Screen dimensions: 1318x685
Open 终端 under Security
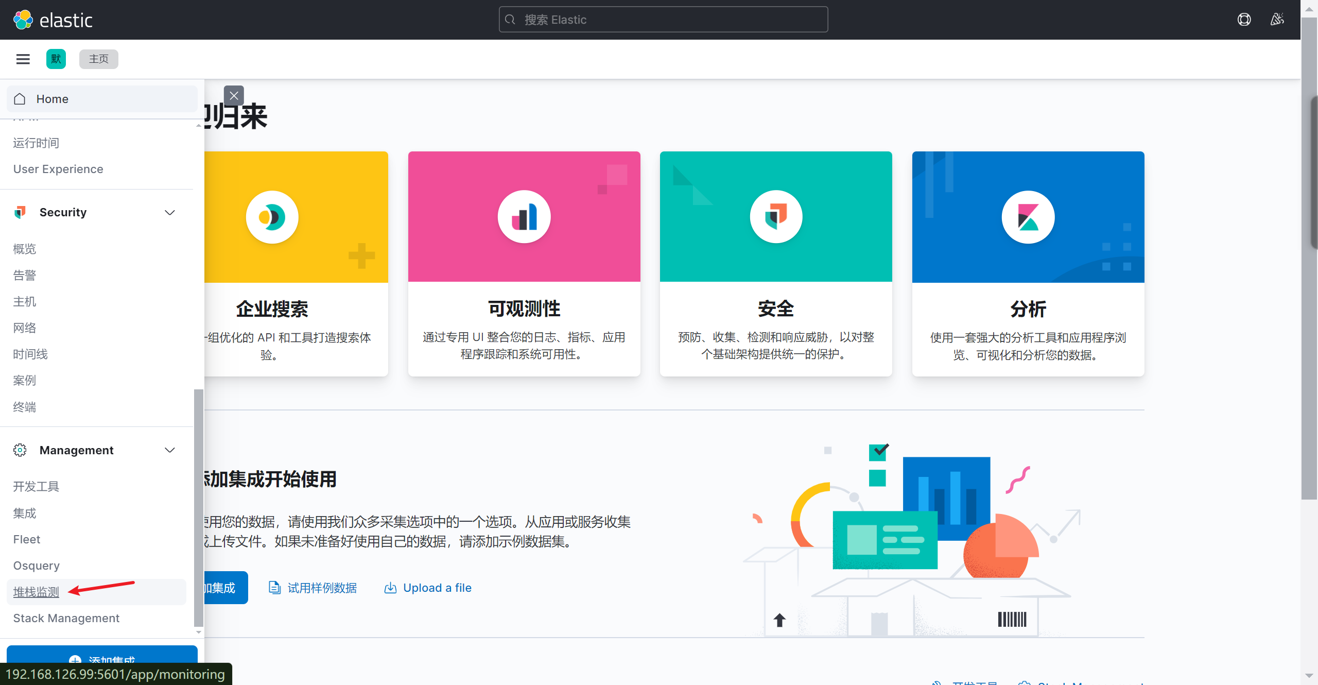tap(25, 407)
